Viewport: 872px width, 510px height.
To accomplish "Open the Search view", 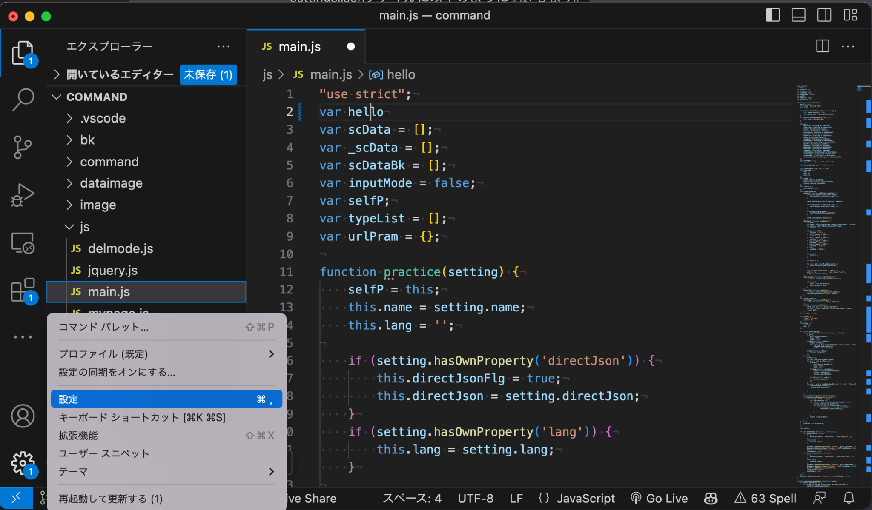I will tap(23, 99).
